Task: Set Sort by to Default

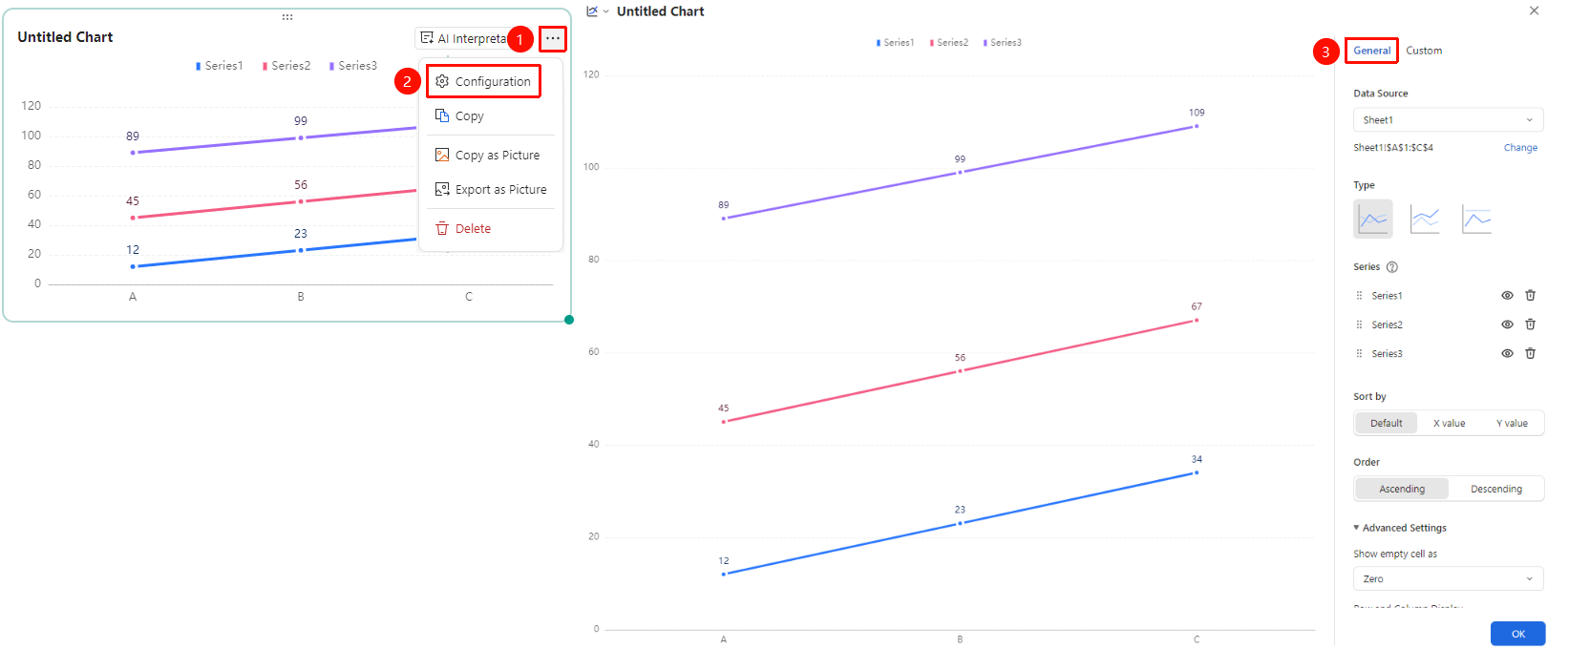Action: (x=1387, y=423)
